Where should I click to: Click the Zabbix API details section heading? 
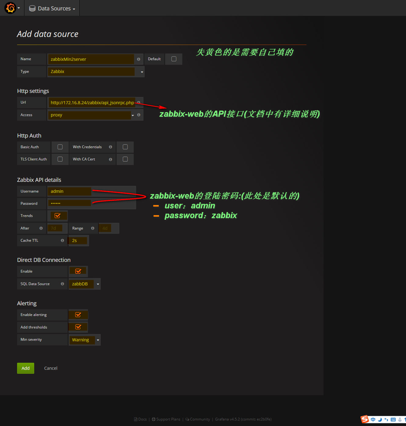pyautogui.click(x=39, y=180)
